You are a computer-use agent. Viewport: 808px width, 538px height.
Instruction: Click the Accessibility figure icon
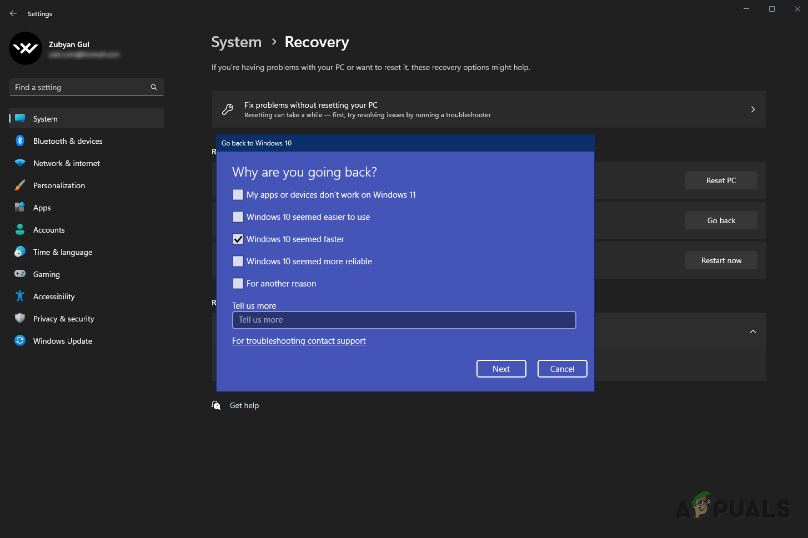[x=20, y=296]
